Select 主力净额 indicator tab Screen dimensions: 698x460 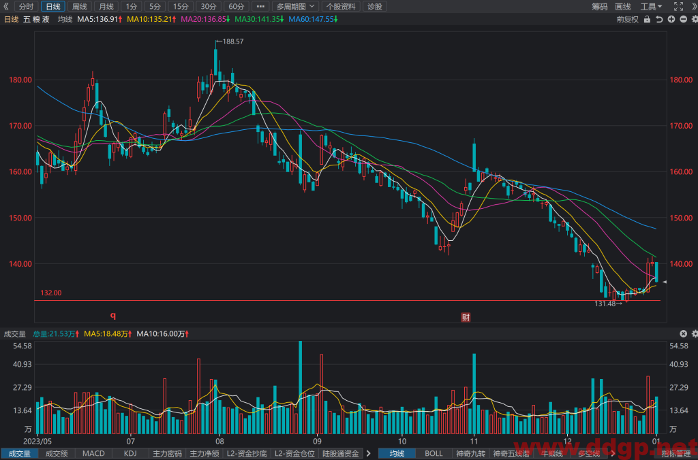(x=204, y=454)
